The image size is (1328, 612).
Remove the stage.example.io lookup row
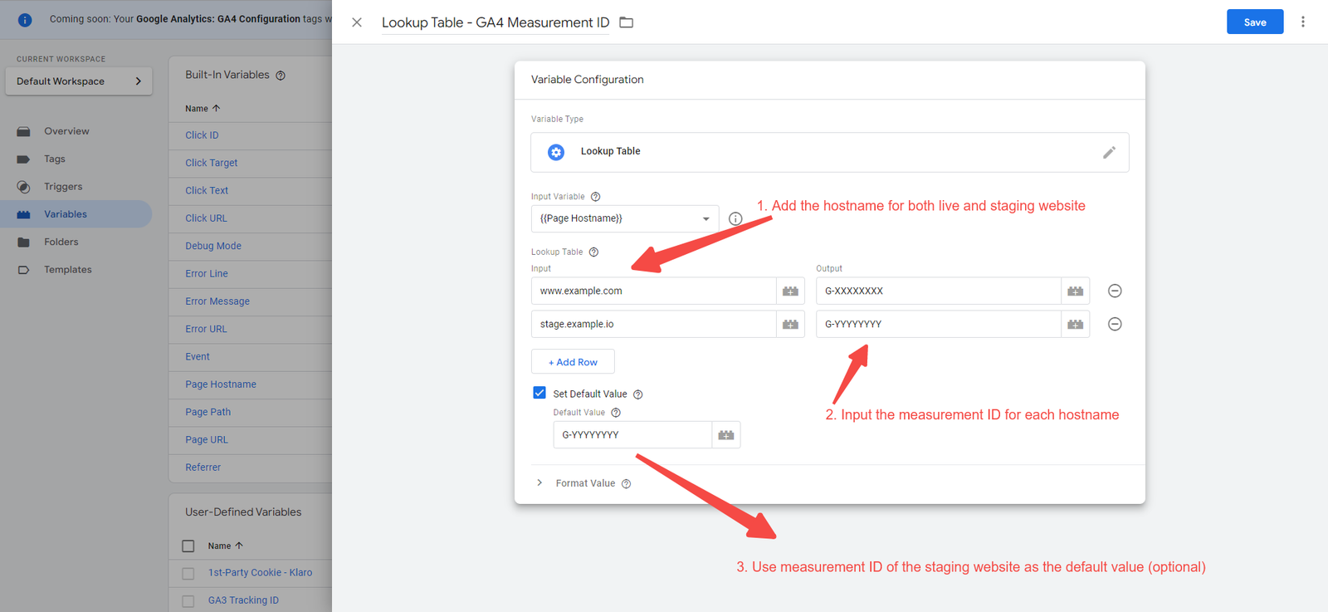pos(1115,324)
